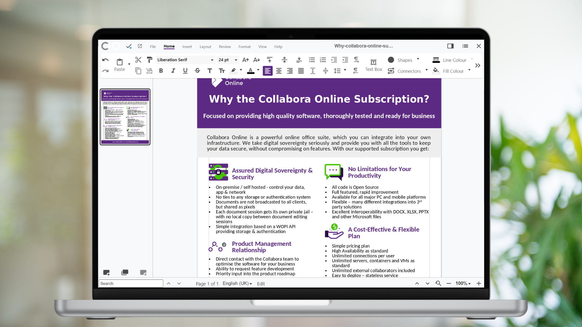Add new slide icon in panel
The width and height of the screenshot is (582, 327).
click(106, 272)
